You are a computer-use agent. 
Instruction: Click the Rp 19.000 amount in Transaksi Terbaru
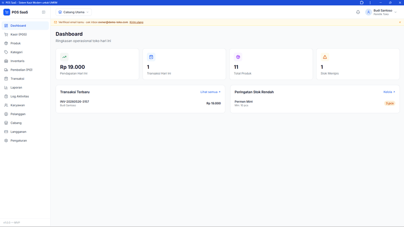point(213,103)
